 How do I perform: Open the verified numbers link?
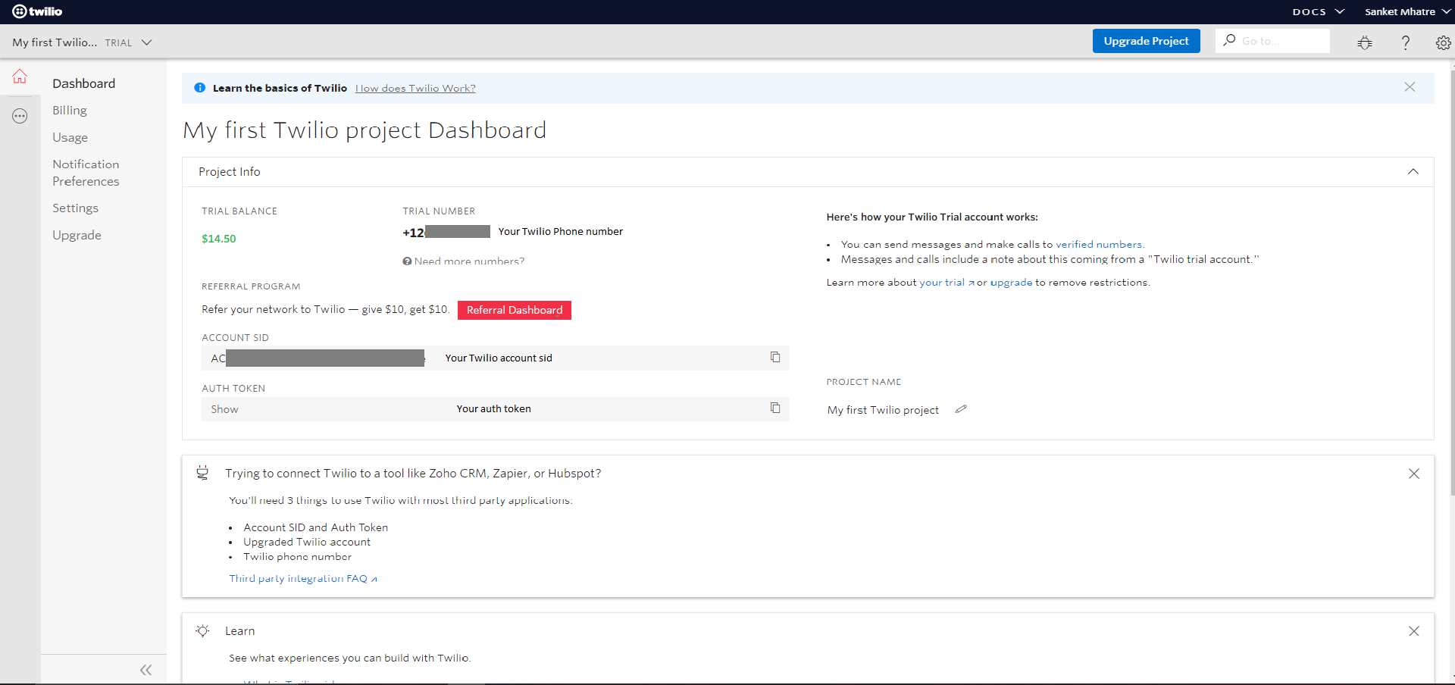tap(1099, 244)
